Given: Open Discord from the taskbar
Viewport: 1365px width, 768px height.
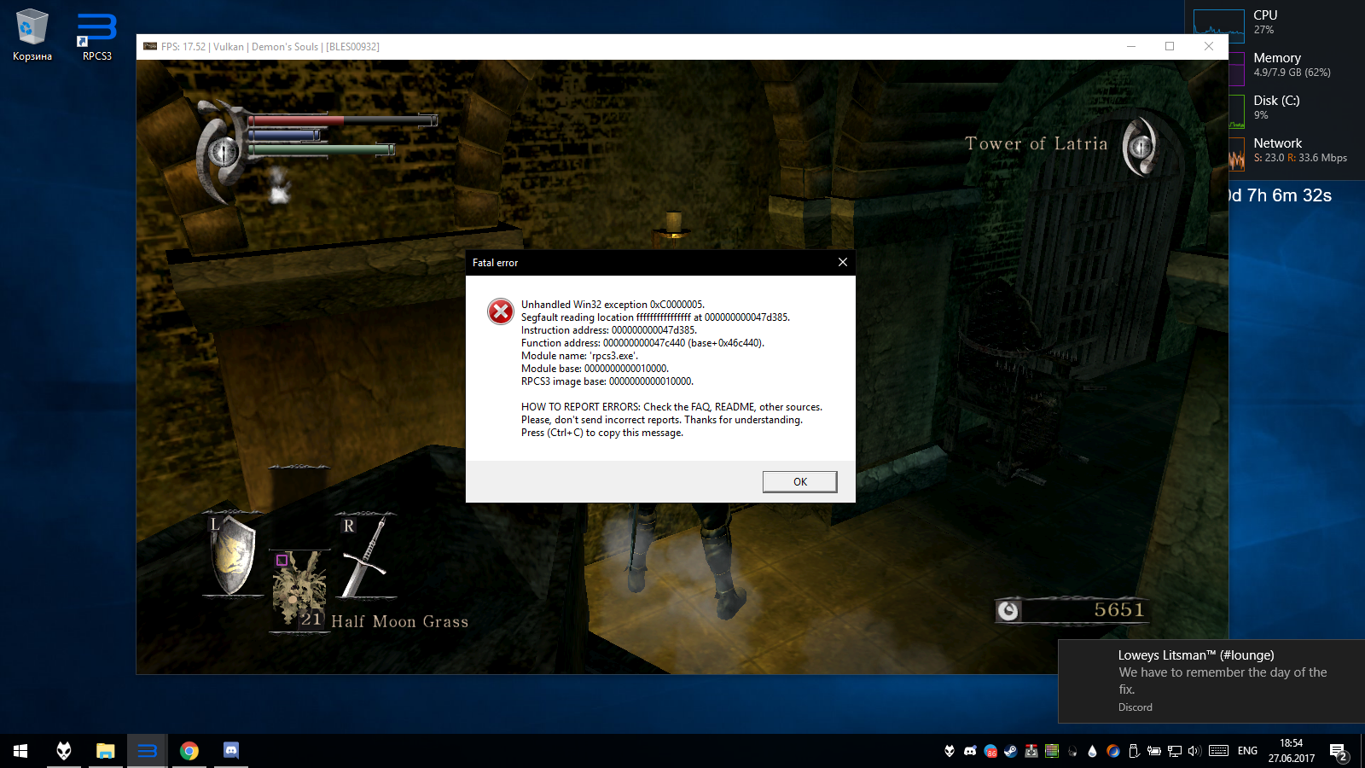Looking at the screenshot, I should [x=231, y=751].
